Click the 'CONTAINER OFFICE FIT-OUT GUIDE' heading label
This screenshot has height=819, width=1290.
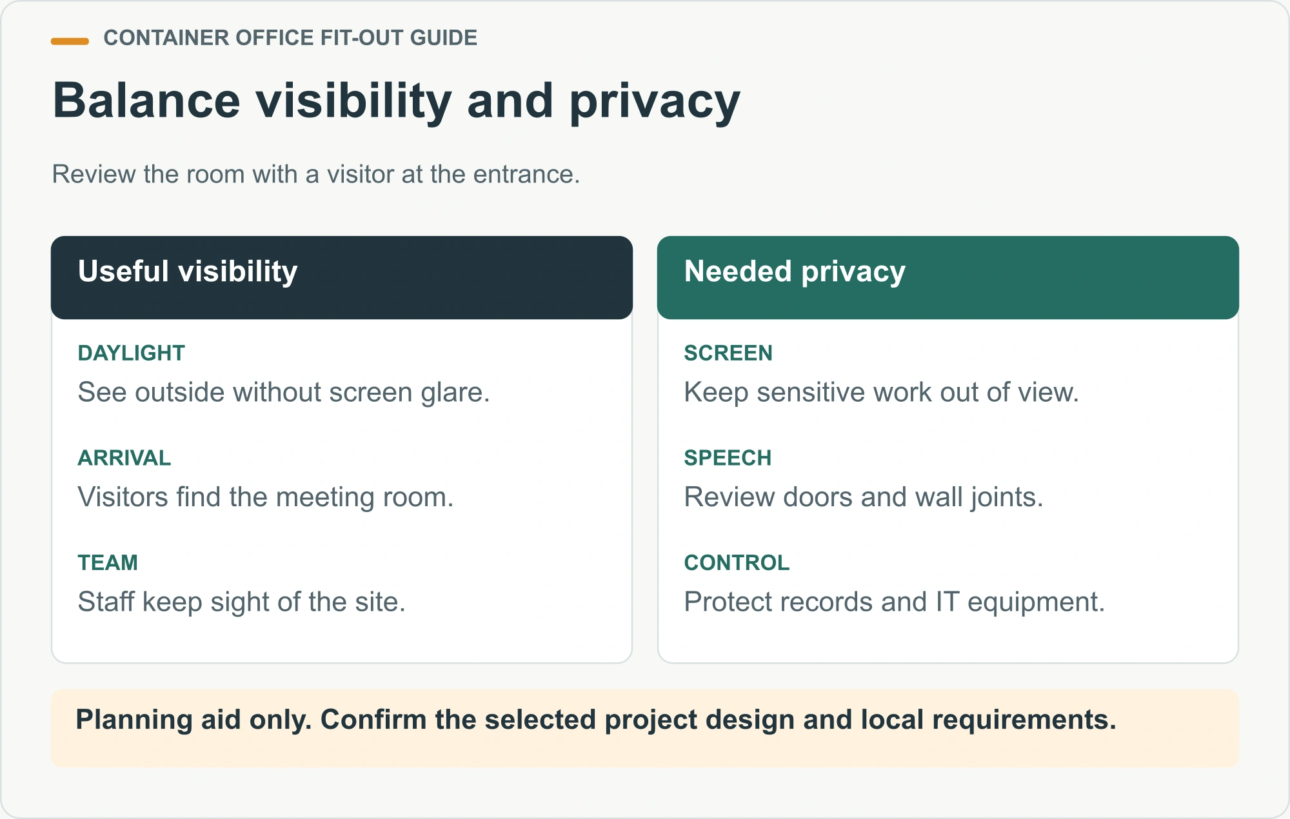click(290, 38)
